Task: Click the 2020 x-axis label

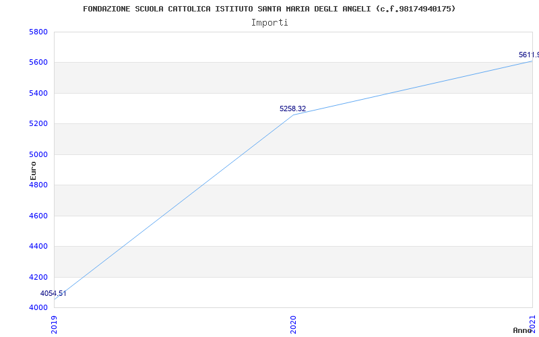Action: point(293,324)
